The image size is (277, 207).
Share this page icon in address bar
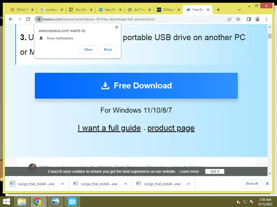click(229, 19)
